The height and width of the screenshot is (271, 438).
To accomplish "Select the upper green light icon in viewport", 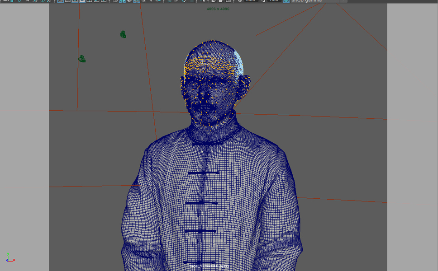I will point(123,35).
